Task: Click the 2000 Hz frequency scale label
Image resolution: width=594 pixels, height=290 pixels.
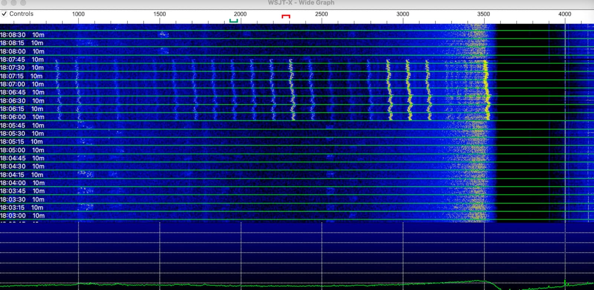Action: click(240, 14)
